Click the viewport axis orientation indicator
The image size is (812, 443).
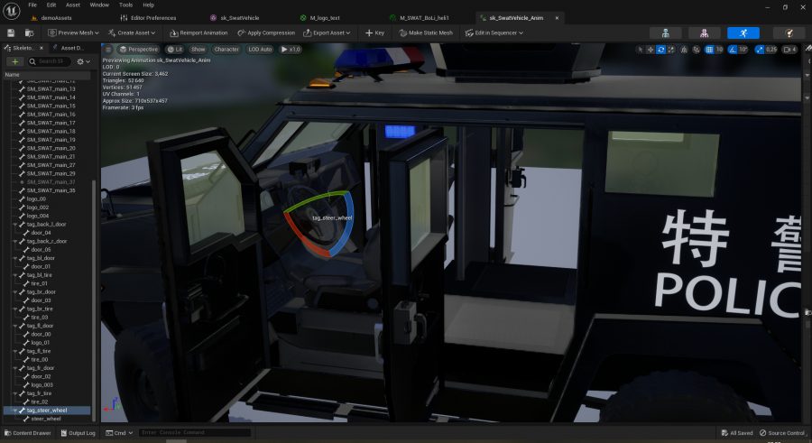[112, 405]
